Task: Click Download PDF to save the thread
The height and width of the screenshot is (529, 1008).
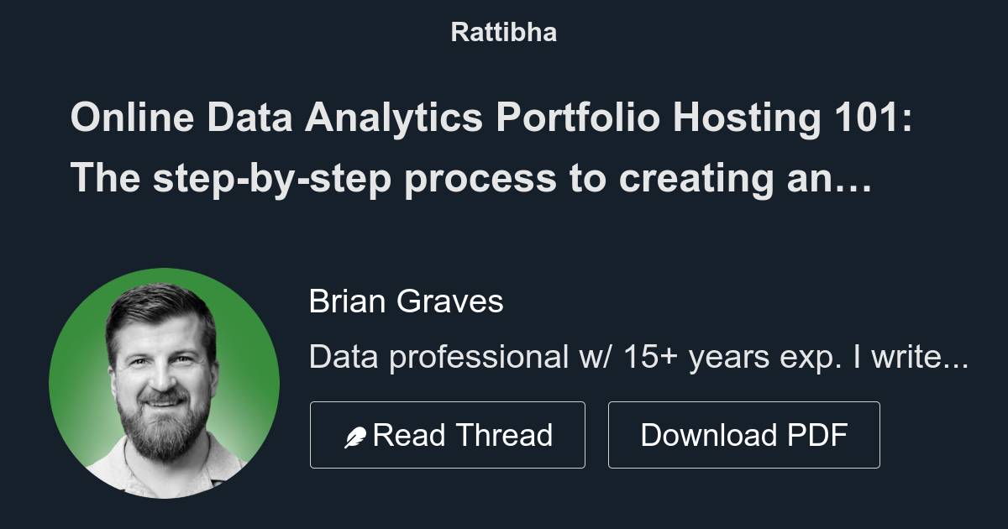Action: (744, 434)
